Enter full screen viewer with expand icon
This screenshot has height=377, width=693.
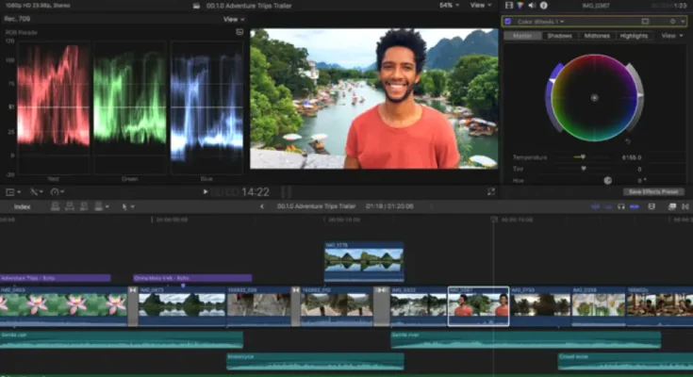coord(491,191)
